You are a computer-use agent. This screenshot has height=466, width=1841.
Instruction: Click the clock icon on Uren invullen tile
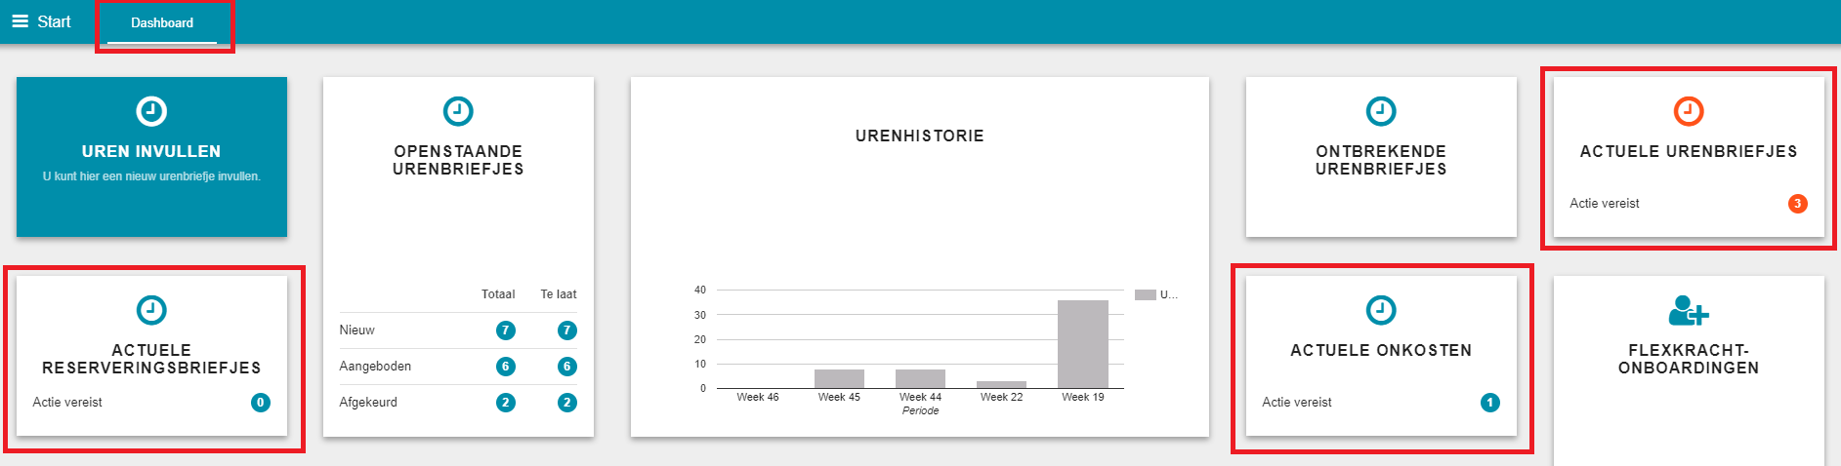click(151, 111)
